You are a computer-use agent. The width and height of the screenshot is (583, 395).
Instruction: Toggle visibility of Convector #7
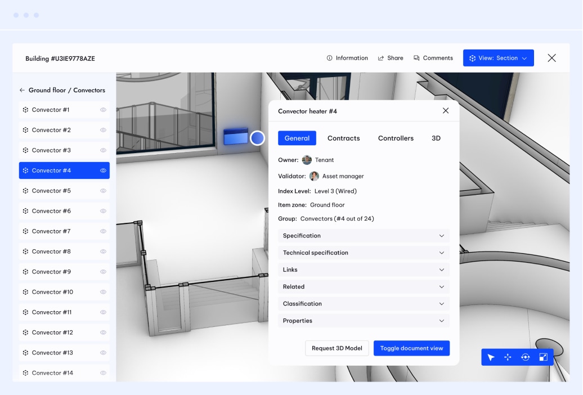(x=104, y=231)
